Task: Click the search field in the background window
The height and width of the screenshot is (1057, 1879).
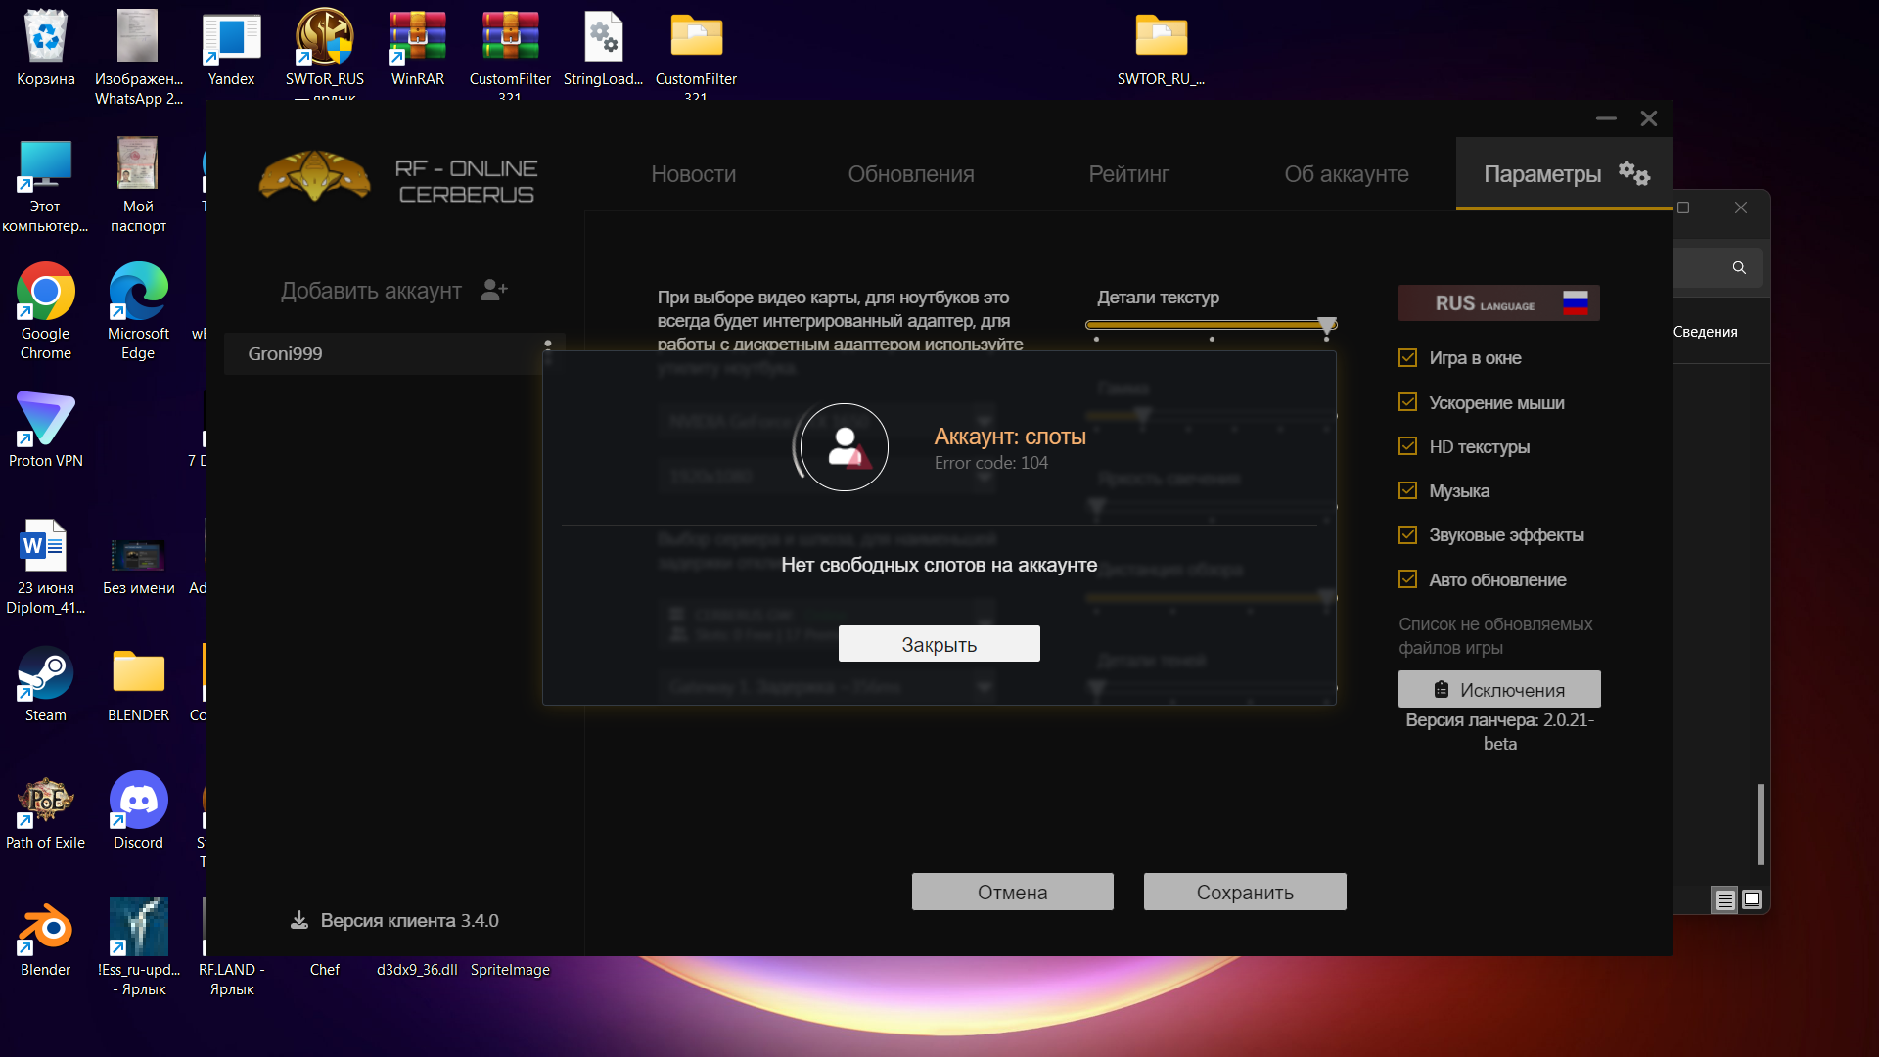Action: 1718,267
